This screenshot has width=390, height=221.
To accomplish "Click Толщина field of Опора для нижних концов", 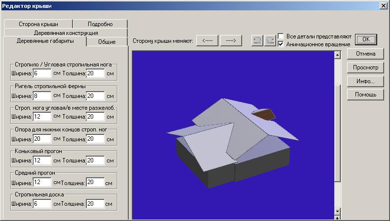I will (95, 139).
